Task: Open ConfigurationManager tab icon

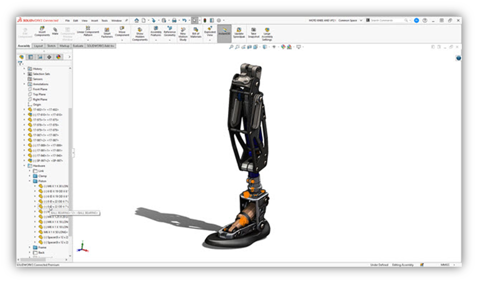Action: 40,57
